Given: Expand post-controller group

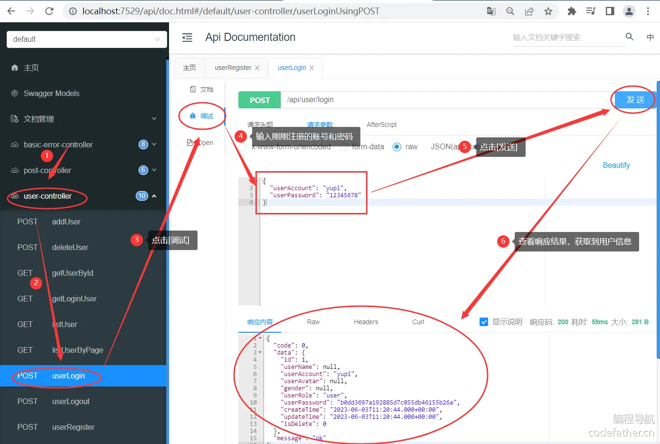Looking at the screenshot, I should point(83,170).
